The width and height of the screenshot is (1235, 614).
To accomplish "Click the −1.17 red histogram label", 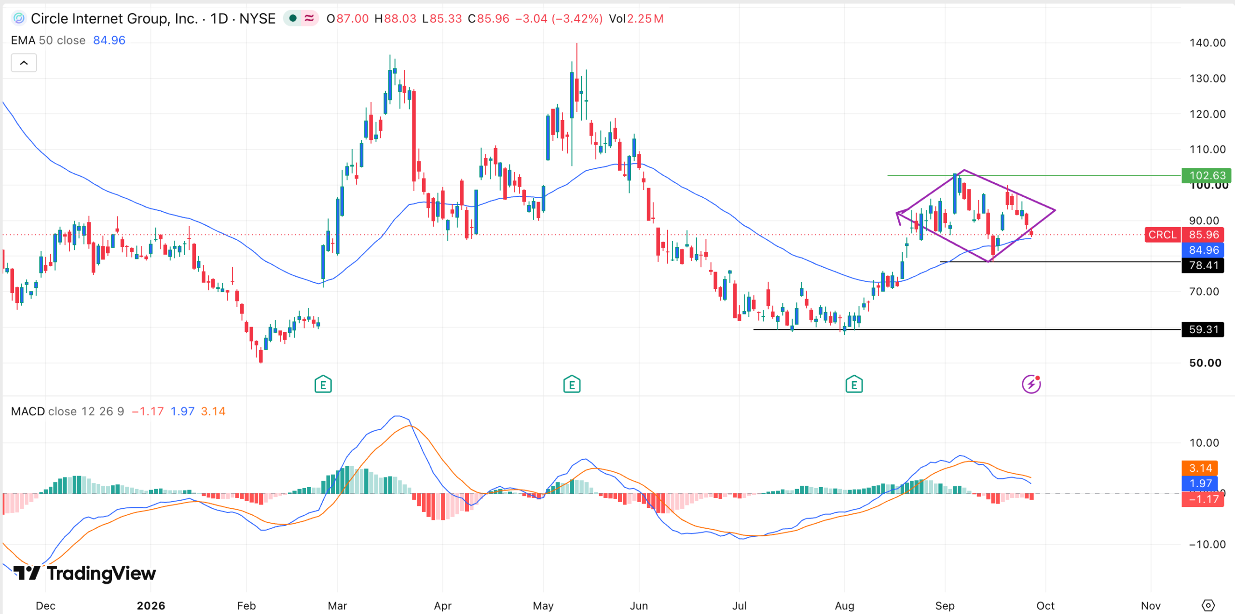I will [1203, 499].
